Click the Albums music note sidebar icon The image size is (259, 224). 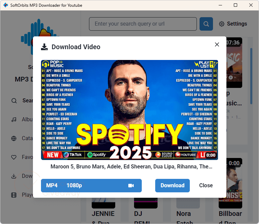click(14, 120)
